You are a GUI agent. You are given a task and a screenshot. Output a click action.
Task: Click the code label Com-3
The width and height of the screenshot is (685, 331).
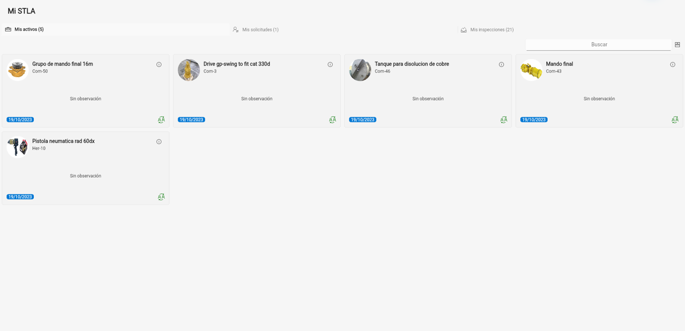tap(210, 71)
